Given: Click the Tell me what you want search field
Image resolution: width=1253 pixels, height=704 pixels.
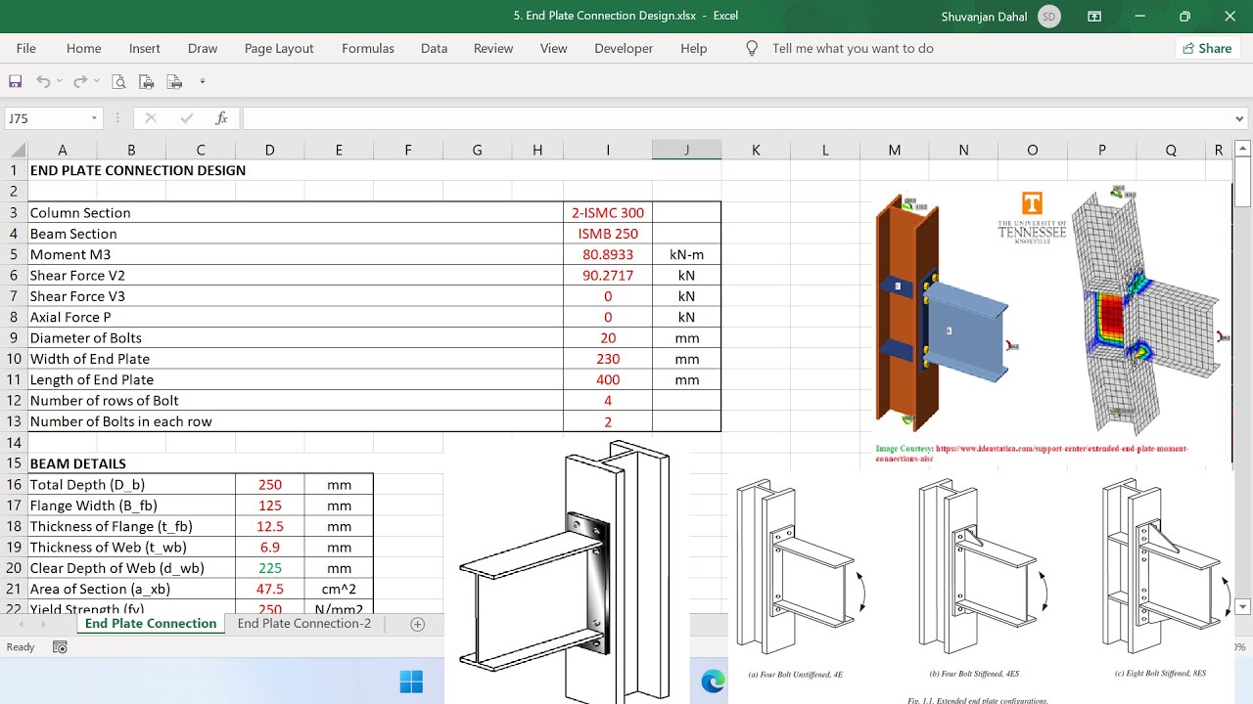Looking at the screenshot, I should (853, 48).
